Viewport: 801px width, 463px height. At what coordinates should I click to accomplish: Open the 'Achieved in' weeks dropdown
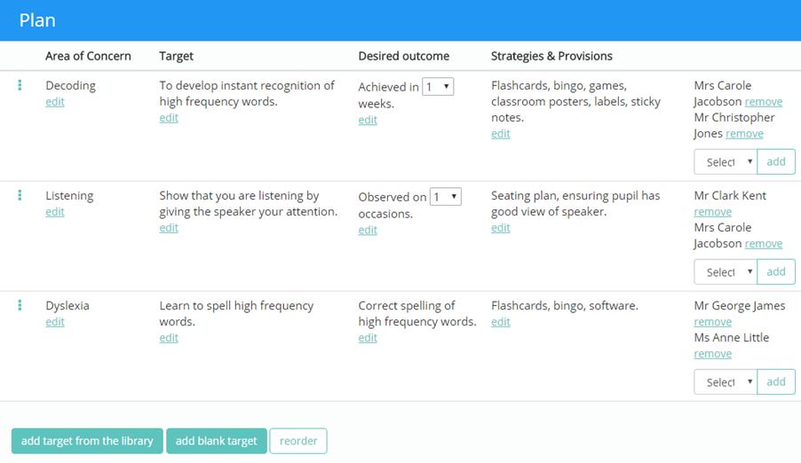click(x=438, y=87)
